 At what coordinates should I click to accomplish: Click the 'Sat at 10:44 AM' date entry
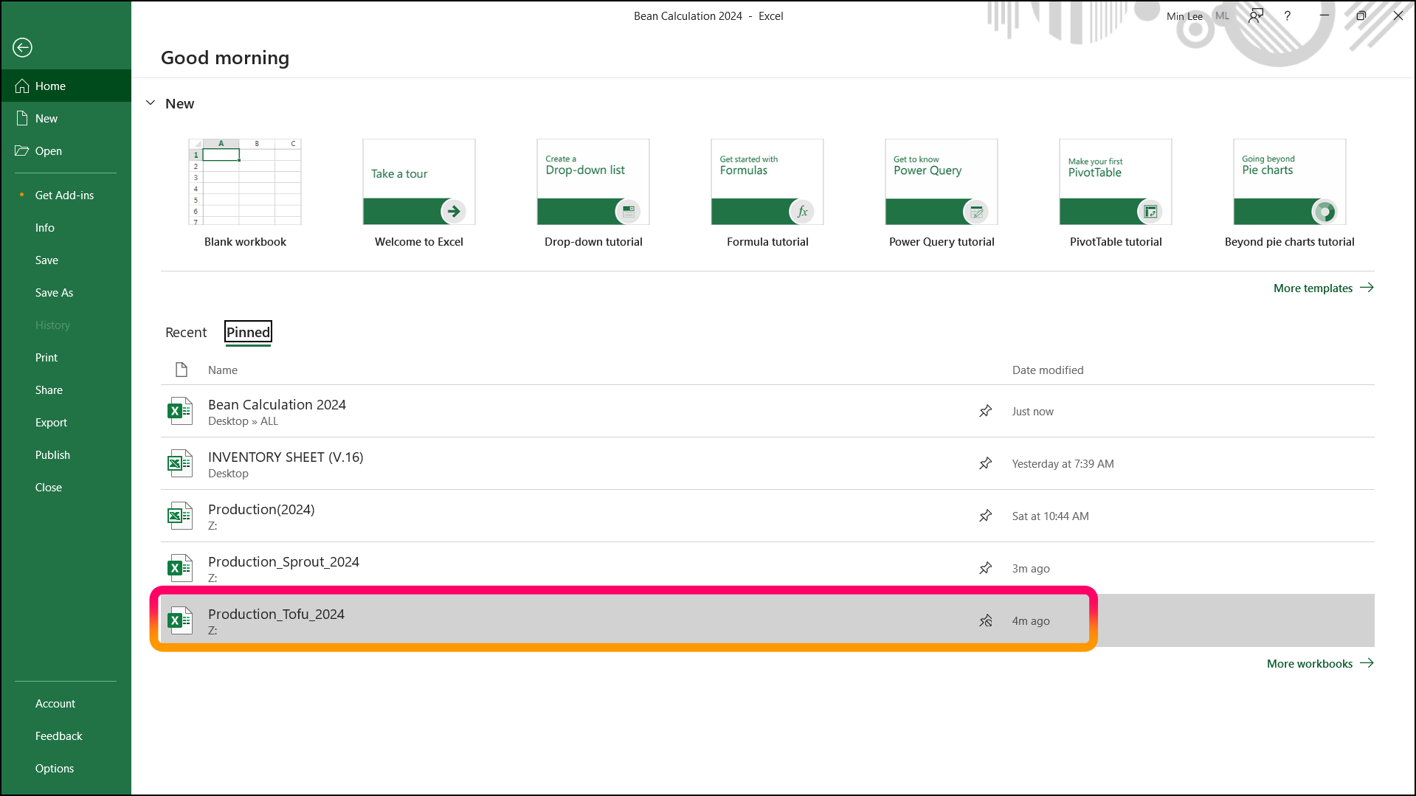click(x=1051, y=516)
